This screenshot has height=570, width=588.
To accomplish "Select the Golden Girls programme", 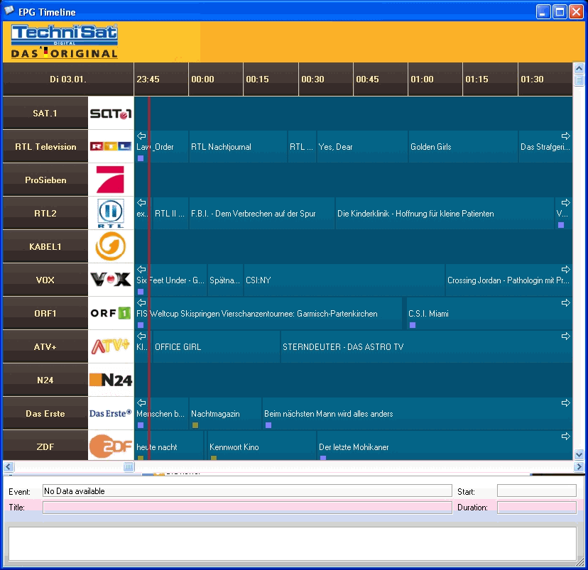I will tap(463, 146).
